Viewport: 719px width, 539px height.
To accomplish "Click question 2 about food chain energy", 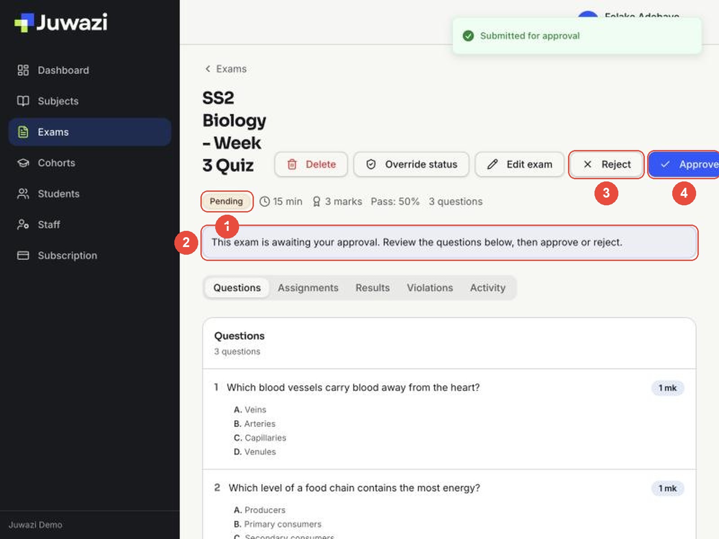I will (354, 488).
